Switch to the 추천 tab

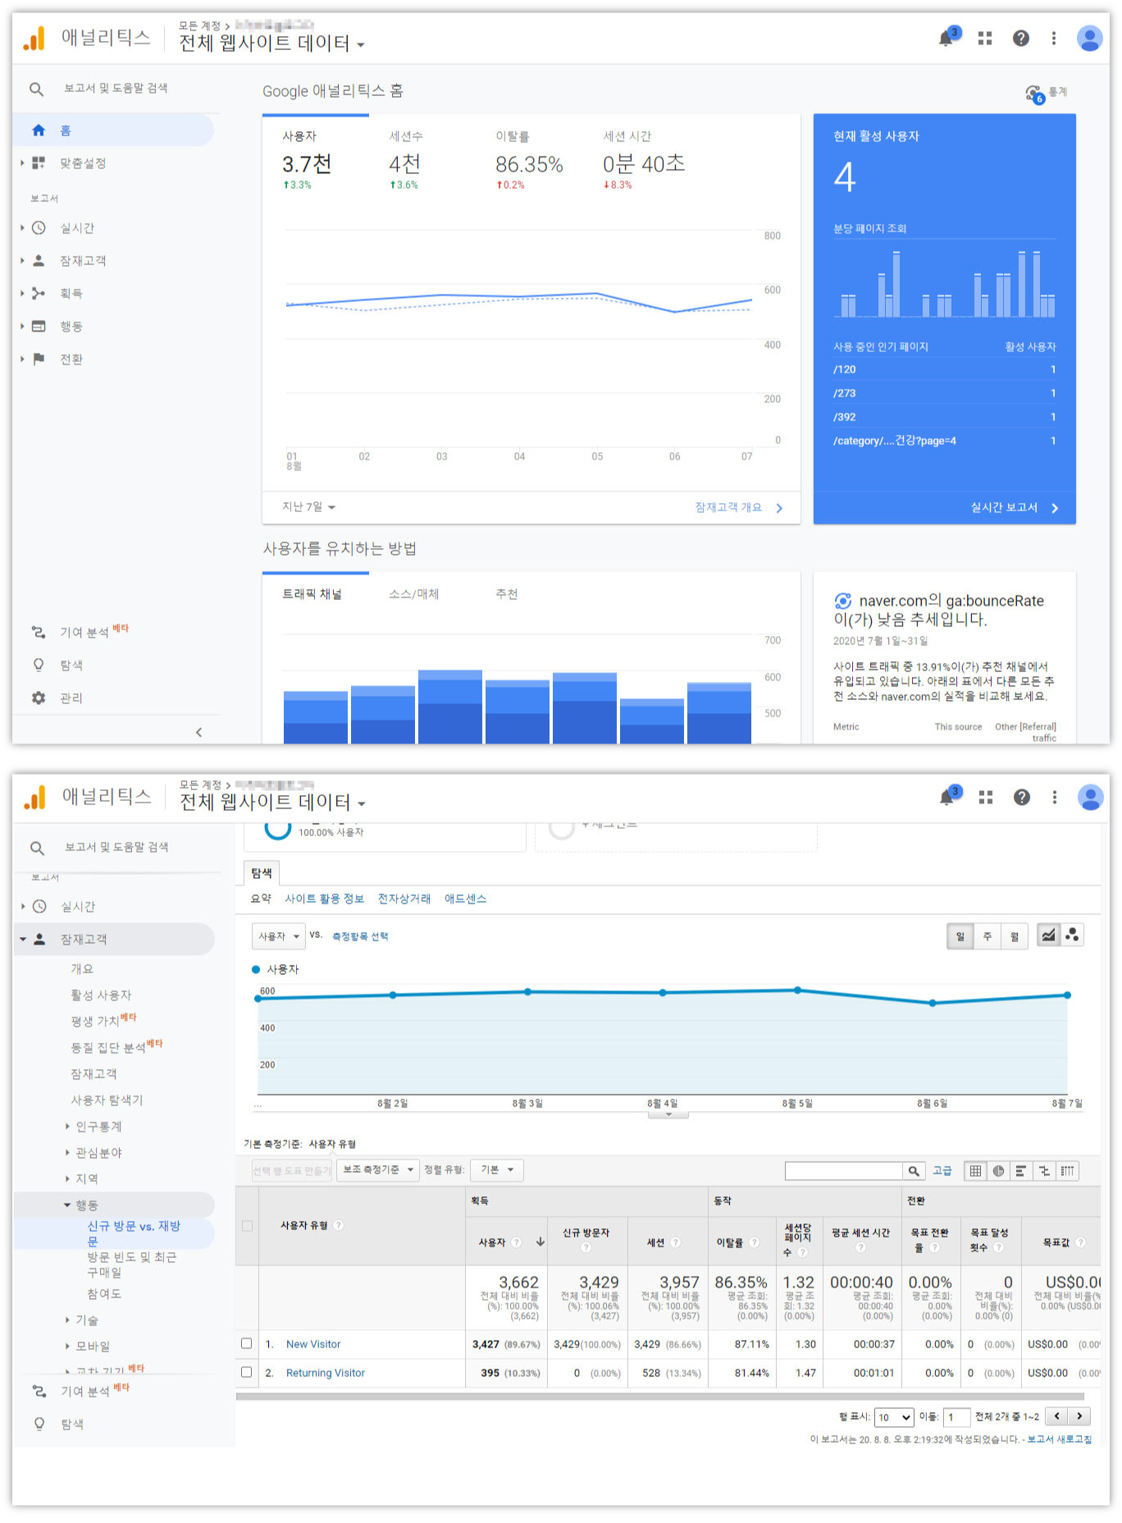506,594
